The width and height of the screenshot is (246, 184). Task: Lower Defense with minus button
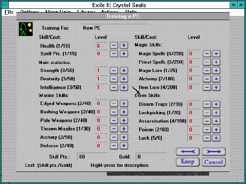pyautogui.click(x=114, y=146)
